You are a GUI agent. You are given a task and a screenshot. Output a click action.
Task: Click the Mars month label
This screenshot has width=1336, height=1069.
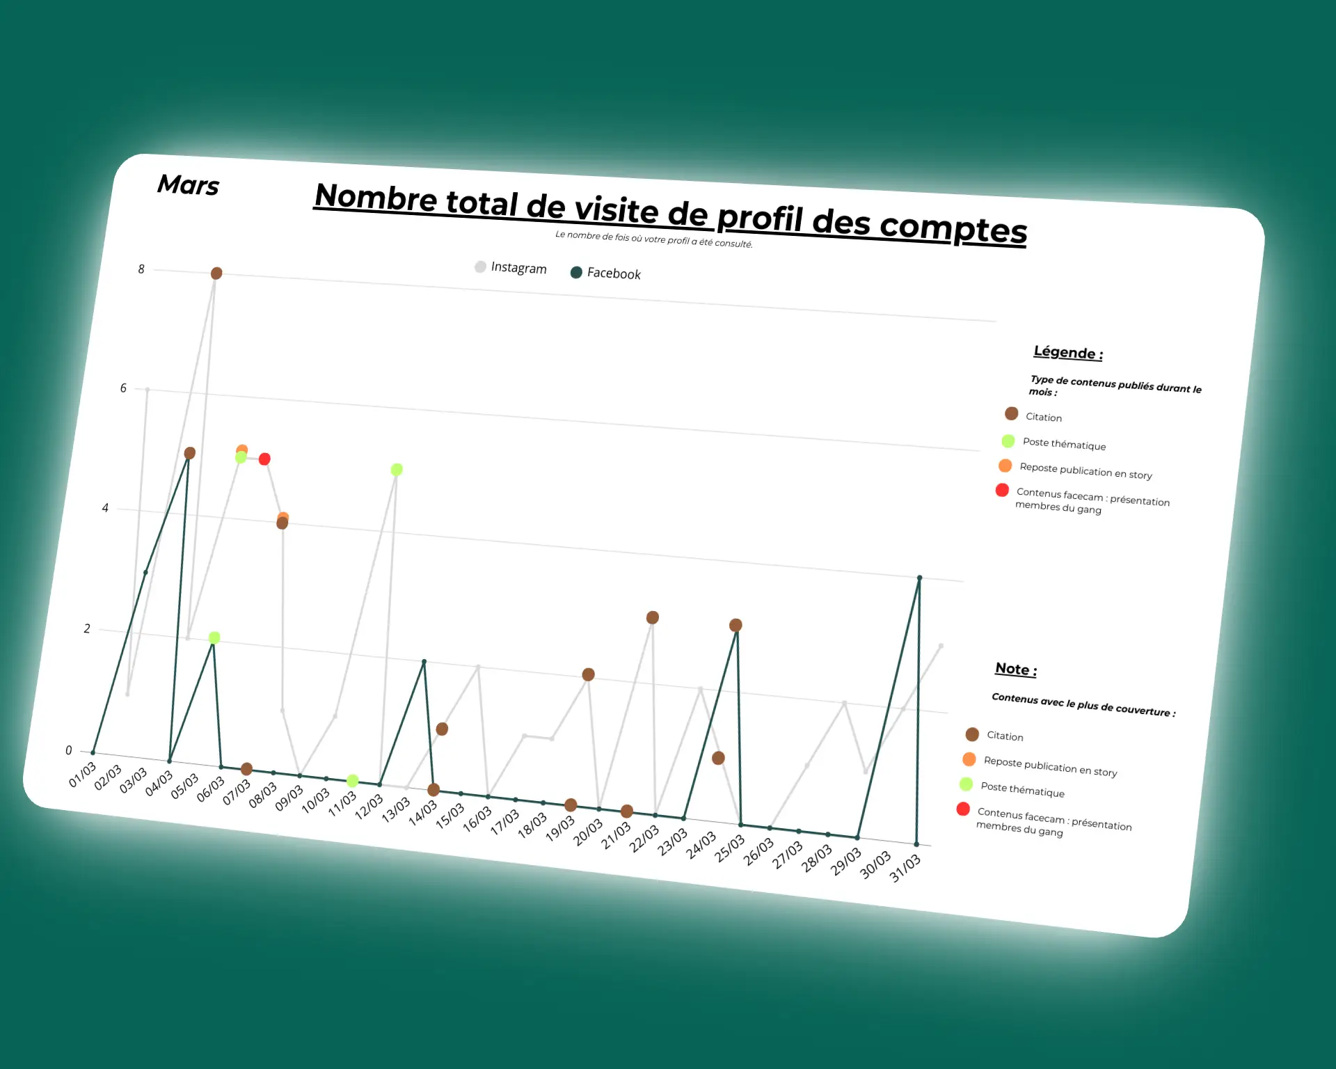coord(188,185)
